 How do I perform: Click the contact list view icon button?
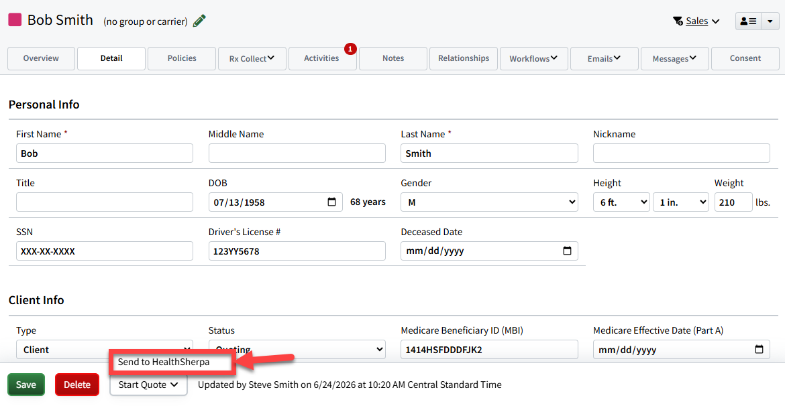click(x=748, y=21)
